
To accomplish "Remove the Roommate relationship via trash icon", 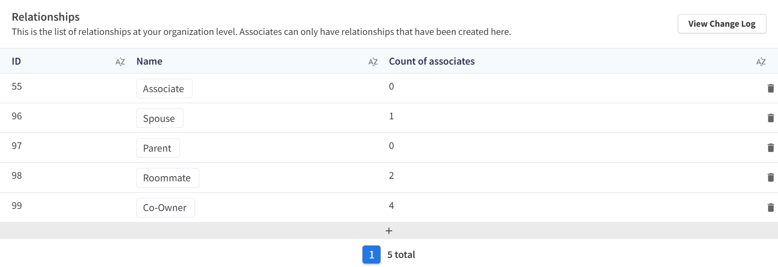I will pos(771,177).
